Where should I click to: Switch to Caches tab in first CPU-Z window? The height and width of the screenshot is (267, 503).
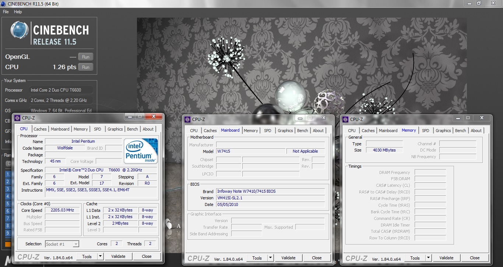point(40,129)
